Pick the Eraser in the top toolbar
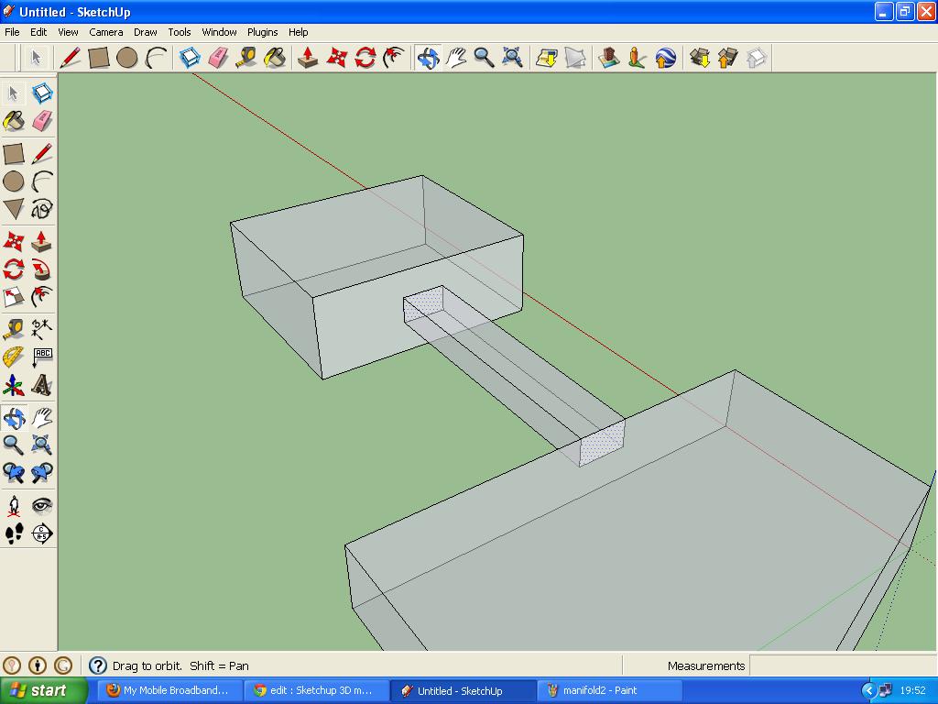This screenshot has width=938, height=704. tap(218, 58)
